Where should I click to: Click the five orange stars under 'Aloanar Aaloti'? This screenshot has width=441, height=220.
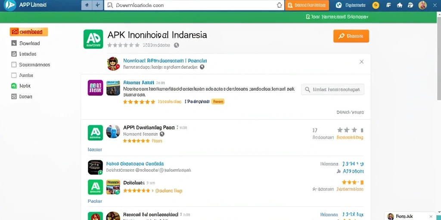139,102
